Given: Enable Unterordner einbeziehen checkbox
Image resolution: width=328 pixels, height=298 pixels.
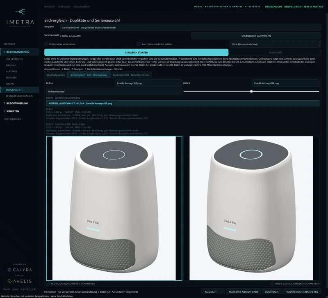Looking at the screenshot, I should tap(46, 44).
